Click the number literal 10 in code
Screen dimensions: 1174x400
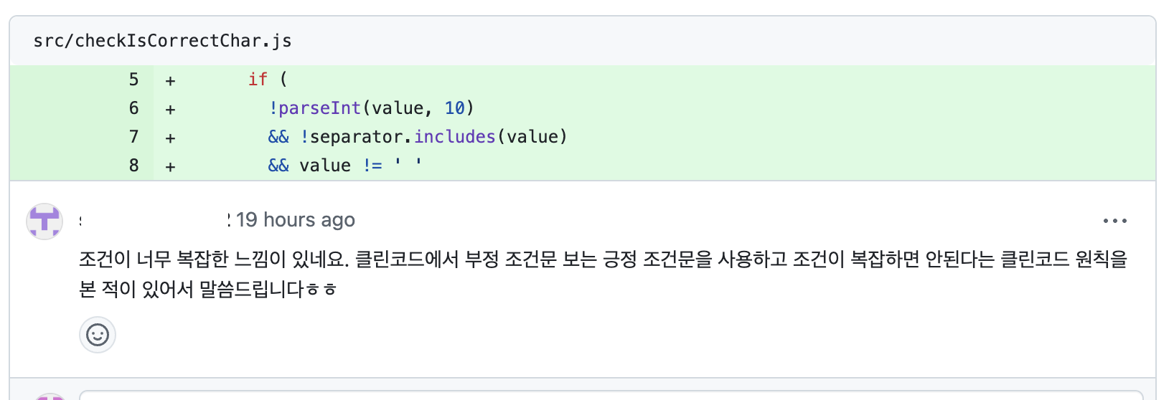pyautogui.click(x=455, y=108)
